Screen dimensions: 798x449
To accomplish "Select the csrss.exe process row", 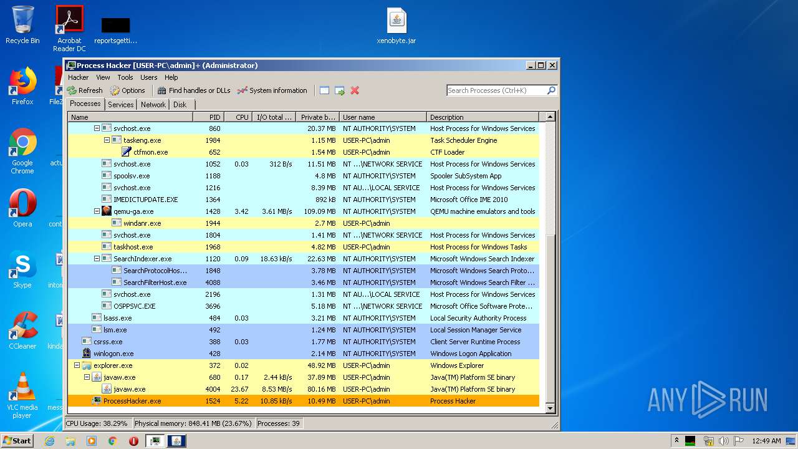I will point(304,342).
